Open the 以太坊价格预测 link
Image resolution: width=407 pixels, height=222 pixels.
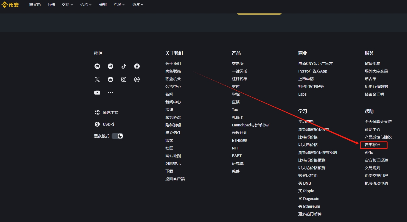click(x=312, y=168)
